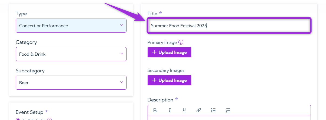
Task: Upload secondary images
Action: pyautogui.click(x=169, y=80)
